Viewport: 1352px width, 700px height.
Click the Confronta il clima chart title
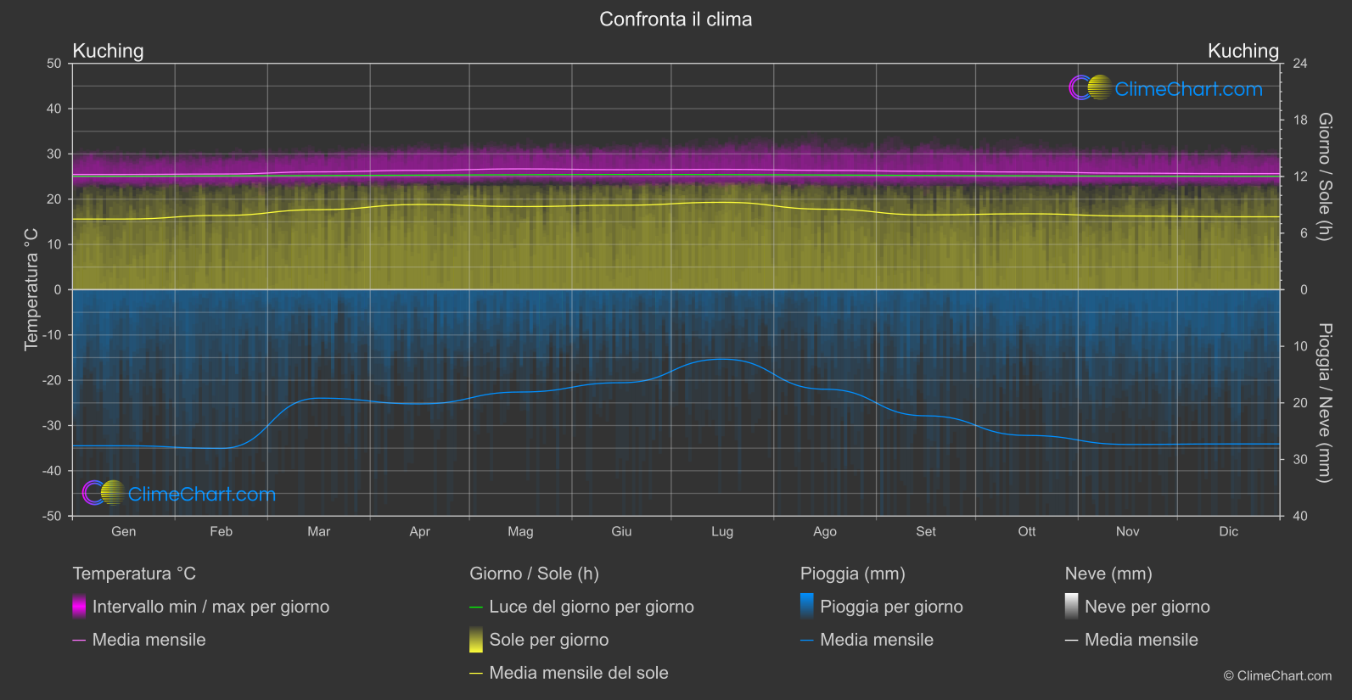[676, 20]
